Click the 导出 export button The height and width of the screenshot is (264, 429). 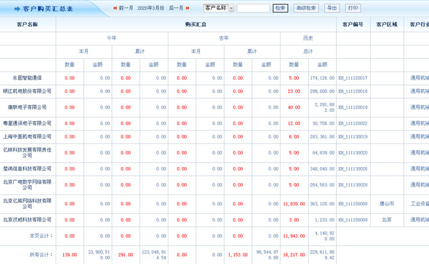tap(332, 9)
